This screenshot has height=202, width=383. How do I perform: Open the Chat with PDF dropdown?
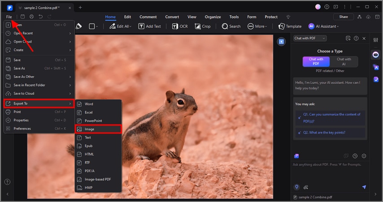pyautogui.click(x=310, y=39)
